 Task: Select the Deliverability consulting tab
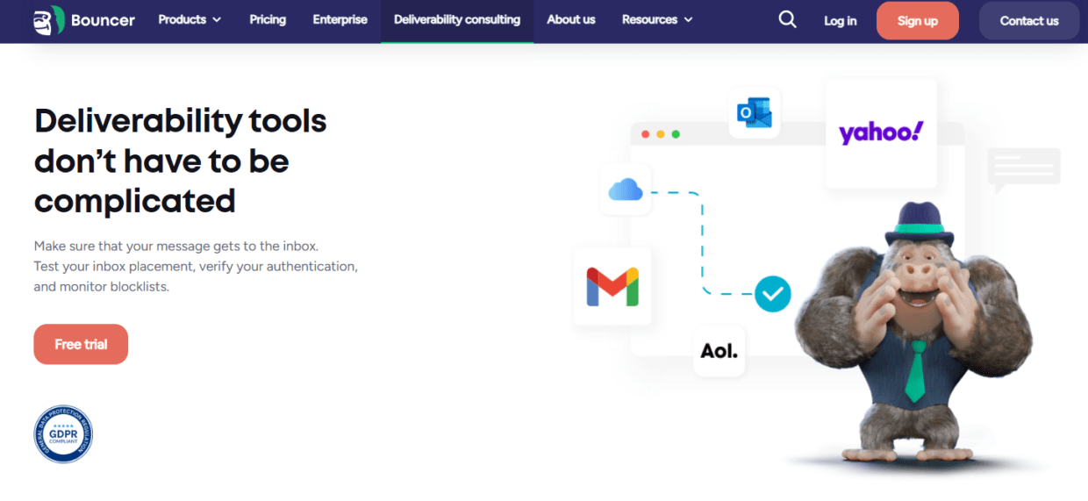pyautogui.click(x=457, y=20)
